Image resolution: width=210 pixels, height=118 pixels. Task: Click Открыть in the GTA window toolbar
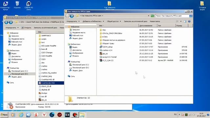tap(26, 28)
